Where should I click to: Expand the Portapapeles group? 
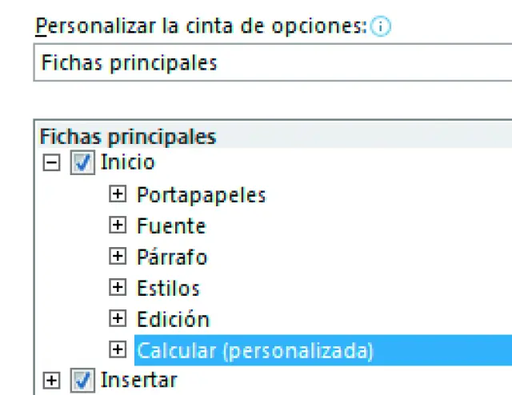(x=118, y=194)
